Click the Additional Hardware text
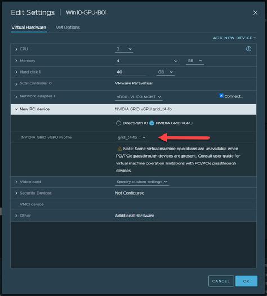This screenshot has width=267, height=296. point(135,216)
